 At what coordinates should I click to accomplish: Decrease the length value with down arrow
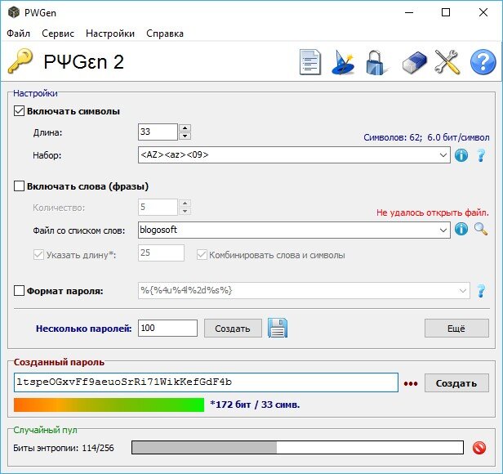[185, 136]
